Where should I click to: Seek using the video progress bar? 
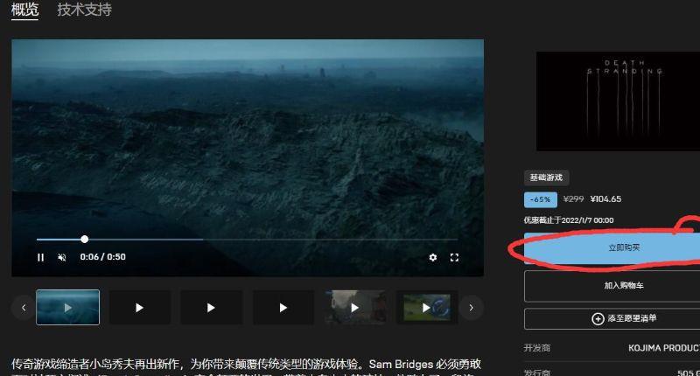(247, 240)
